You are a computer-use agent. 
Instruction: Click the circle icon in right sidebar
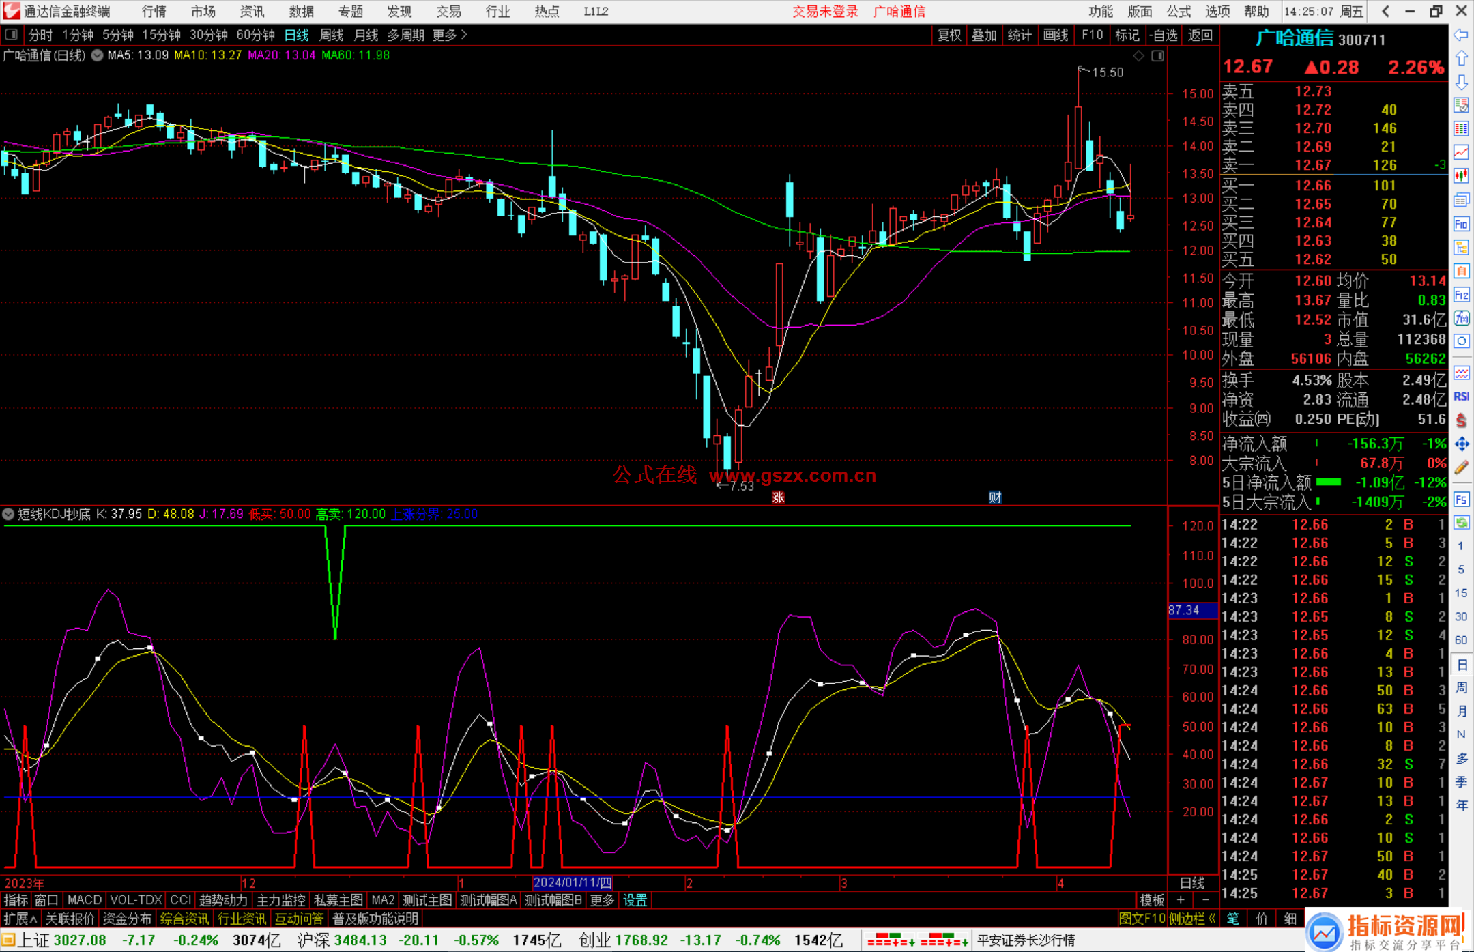tap(1461, 341)
